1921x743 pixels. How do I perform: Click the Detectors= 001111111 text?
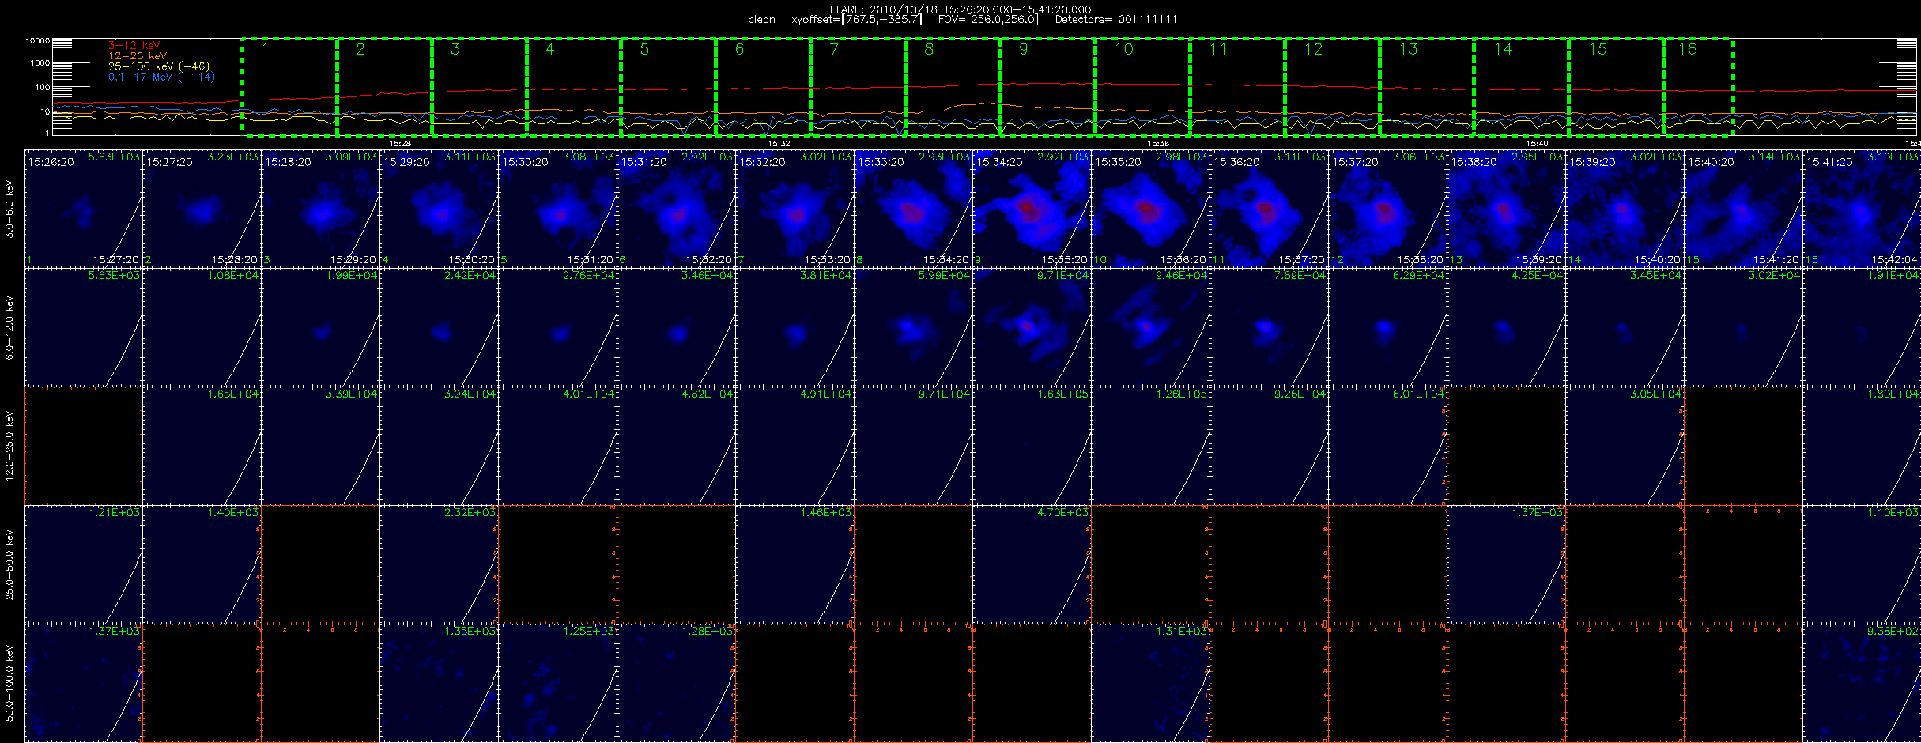pos(1116,19)
